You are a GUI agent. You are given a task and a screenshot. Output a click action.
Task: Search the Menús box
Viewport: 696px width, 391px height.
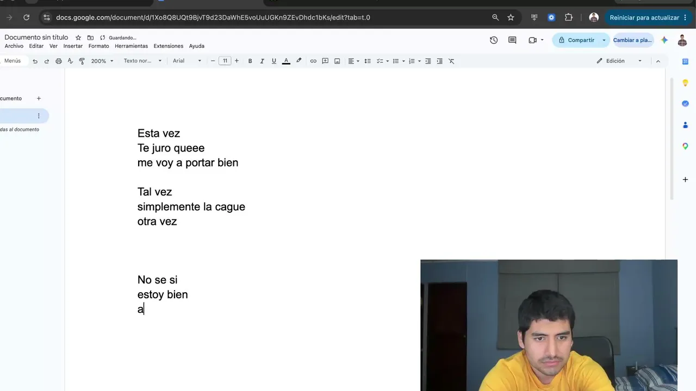pos(12,61)
